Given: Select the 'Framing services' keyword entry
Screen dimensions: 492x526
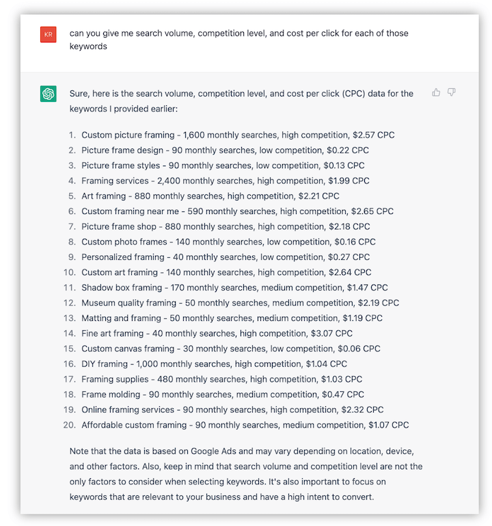Looking at the screenshot, I should [225, 181].
